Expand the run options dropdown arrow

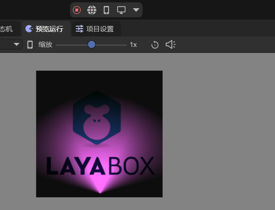pyautogui.click(x=136, y=10)
